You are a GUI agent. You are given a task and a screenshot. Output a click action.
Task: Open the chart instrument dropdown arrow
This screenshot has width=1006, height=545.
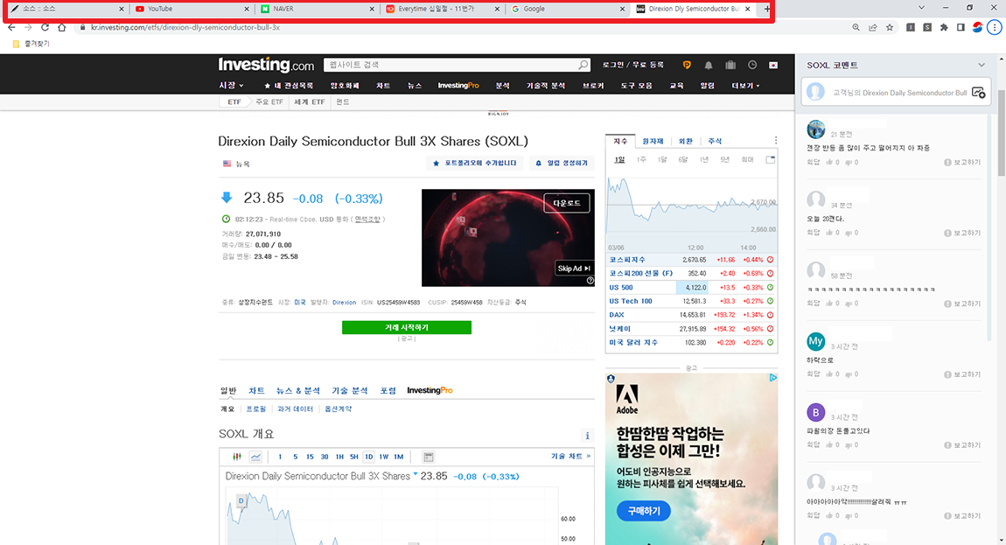[x=416, y=474]
